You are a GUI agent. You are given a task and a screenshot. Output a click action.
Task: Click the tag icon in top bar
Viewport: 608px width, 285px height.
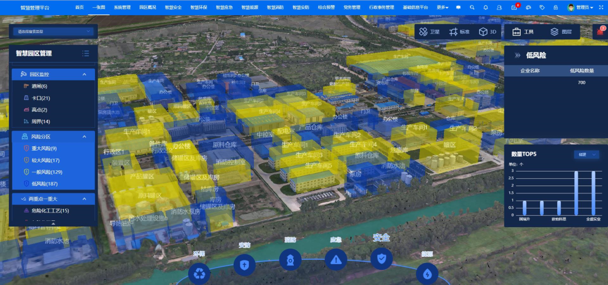click(x=542, y=7)
